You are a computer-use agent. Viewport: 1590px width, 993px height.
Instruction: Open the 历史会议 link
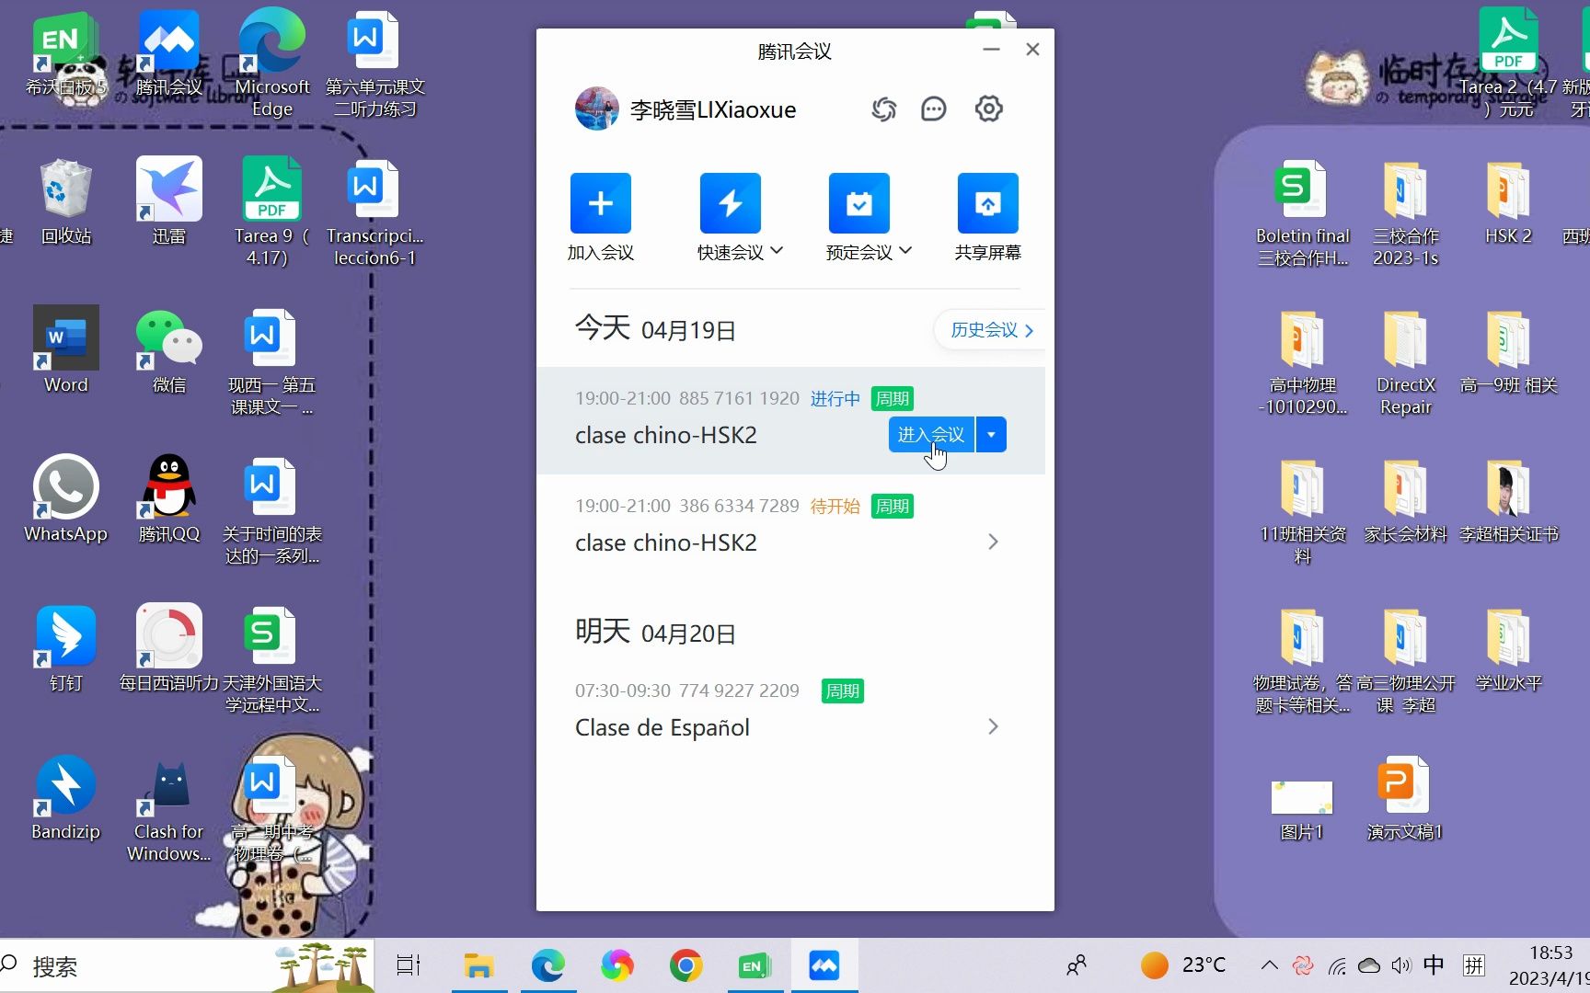pos(992,330)
